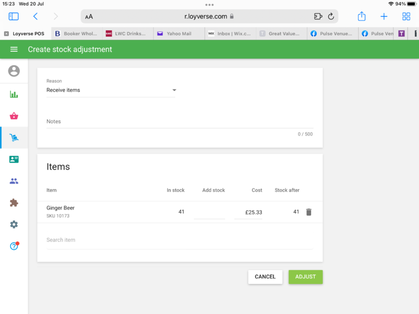Open Items basket icon in sidebar
This screenshot has width=419, height=314.
point(14,116)
